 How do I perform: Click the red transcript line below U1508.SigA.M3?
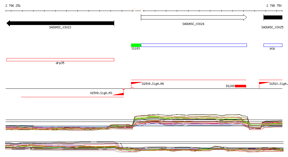(x=72, y=97)
